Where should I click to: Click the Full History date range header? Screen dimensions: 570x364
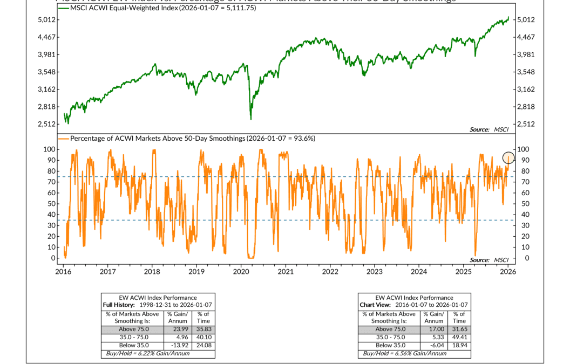pyautogui.click(x=158, y=305)
